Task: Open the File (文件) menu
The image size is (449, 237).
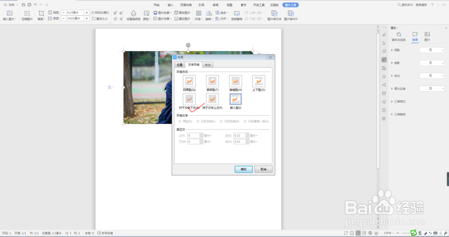Action: pyautogui.click(x=11, y=5)
